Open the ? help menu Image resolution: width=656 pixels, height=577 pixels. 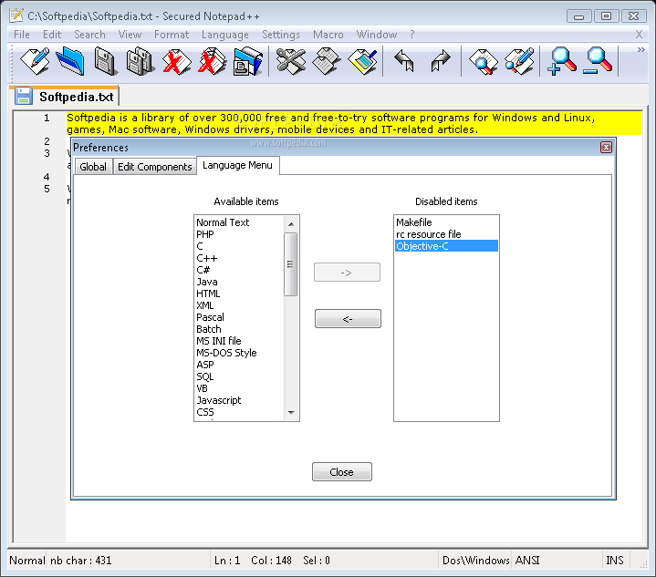[x=412, y=35]
